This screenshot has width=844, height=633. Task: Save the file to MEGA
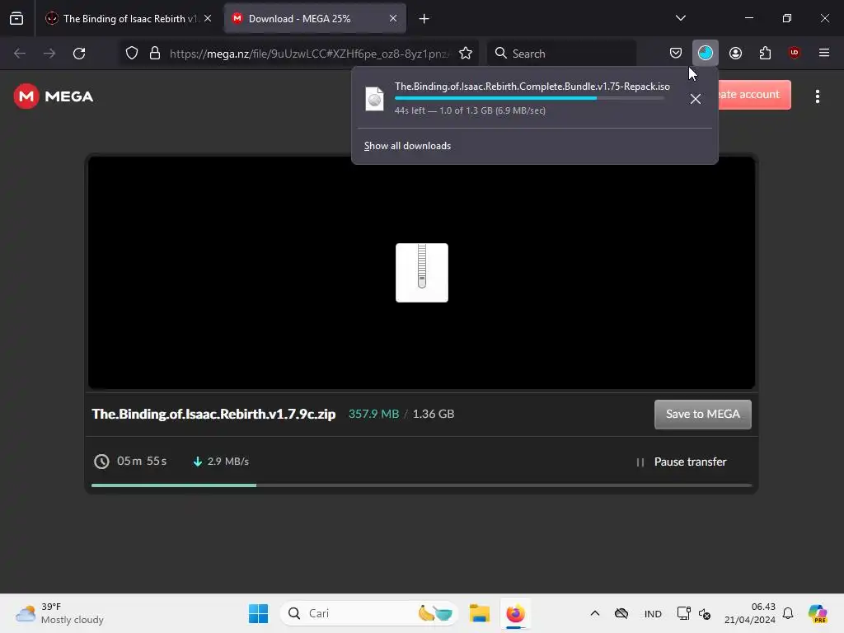point(702,414)
